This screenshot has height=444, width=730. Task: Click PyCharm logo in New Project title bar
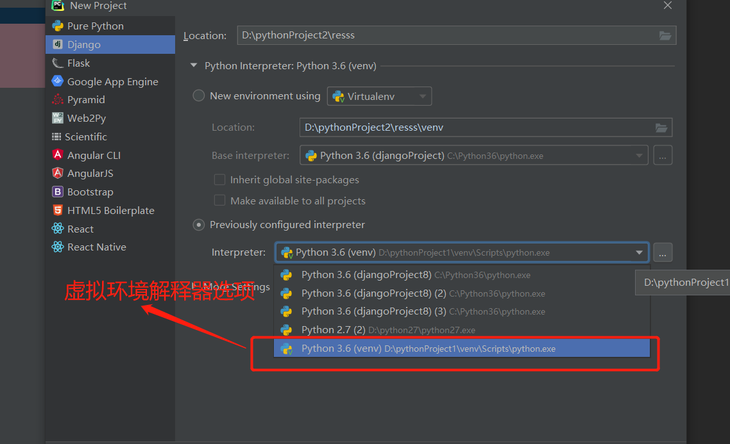pos(57,5)
